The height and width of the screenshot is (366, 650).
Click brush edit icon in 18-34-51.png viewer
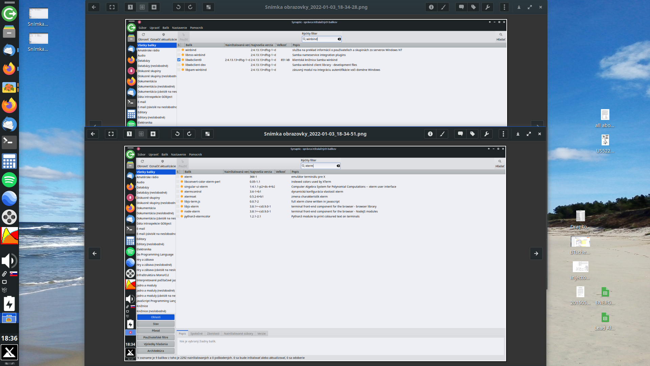[x=442, y=134]
